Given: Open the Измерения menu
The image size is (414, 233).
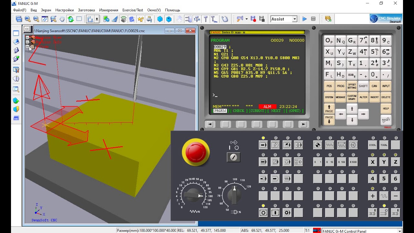Looking at the screenshot, I should pyautogui.click(x=109, y=10).
